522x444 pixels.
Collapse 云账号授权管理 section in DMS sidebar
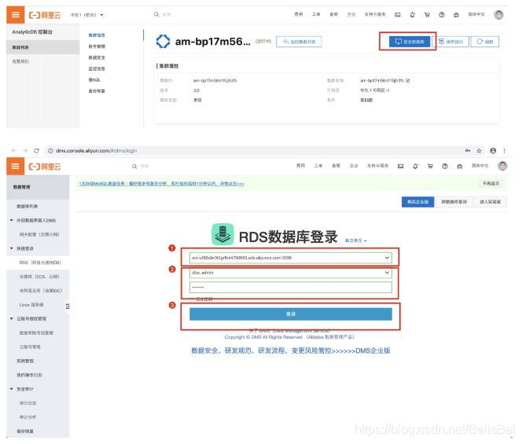pos(12,318)
